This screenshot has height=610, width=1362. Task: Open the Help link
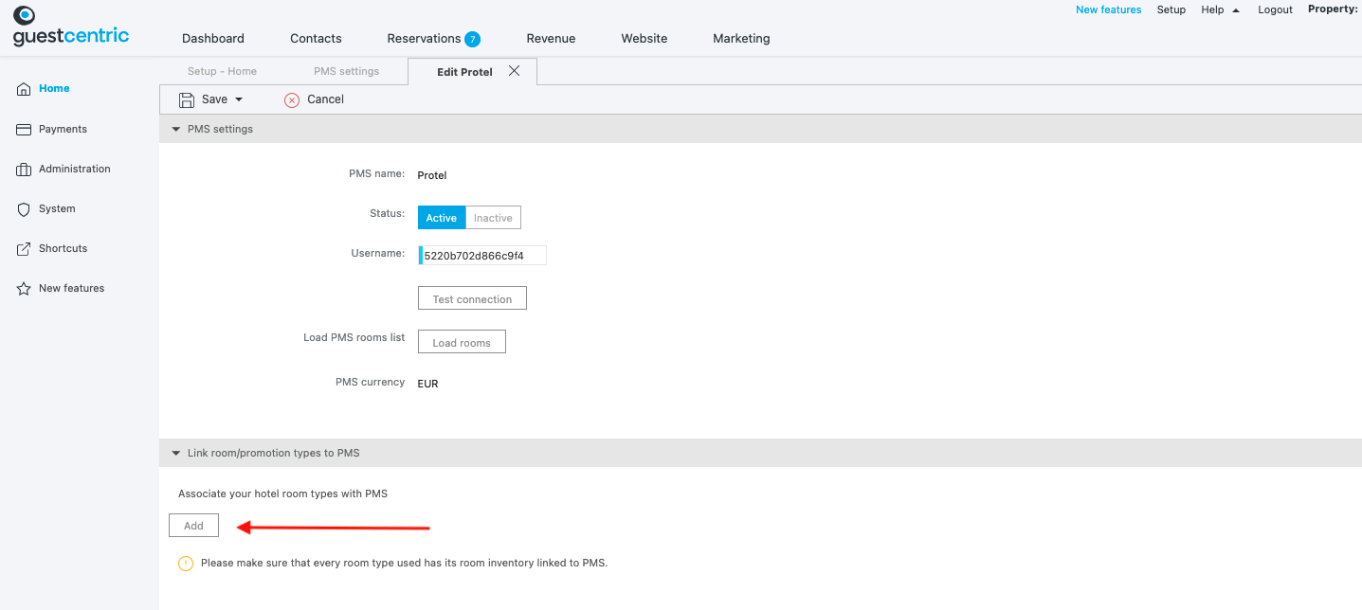(x=1212, y=9)
